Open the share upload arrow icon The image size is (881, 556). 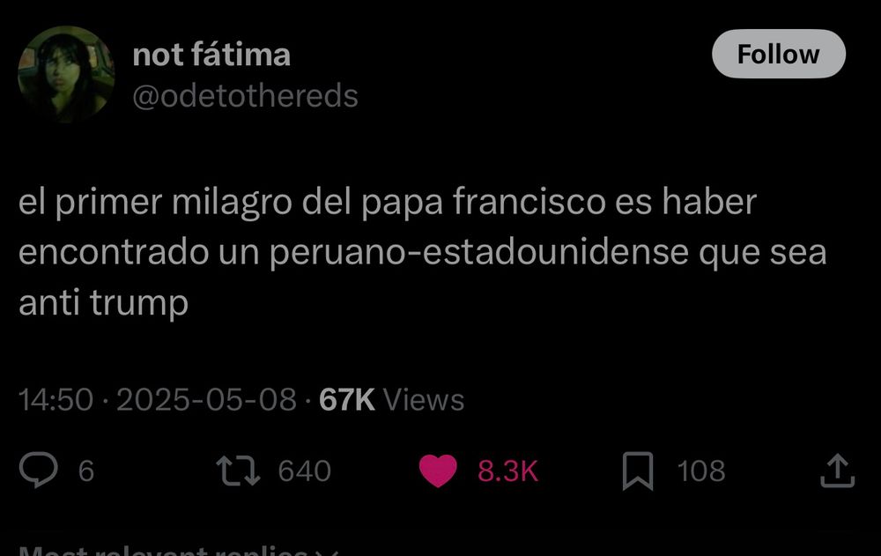(x=837, y=471)
